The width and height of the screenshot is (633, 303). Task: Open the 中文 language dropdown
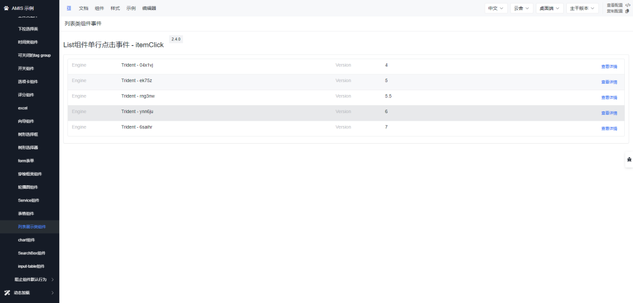[x=496, y=8]
